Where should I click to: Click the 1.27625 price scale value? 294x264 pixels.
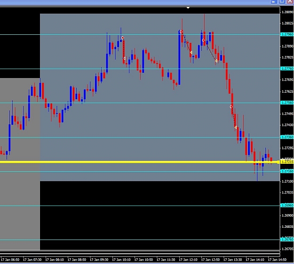(x=287, y=92)
